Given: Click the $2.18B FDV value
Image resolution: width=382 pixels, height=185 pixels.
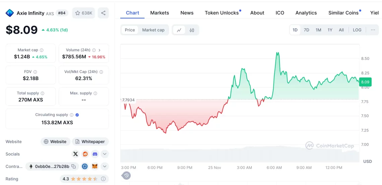Looking at the screenshot, I should (x=30, y=78).
